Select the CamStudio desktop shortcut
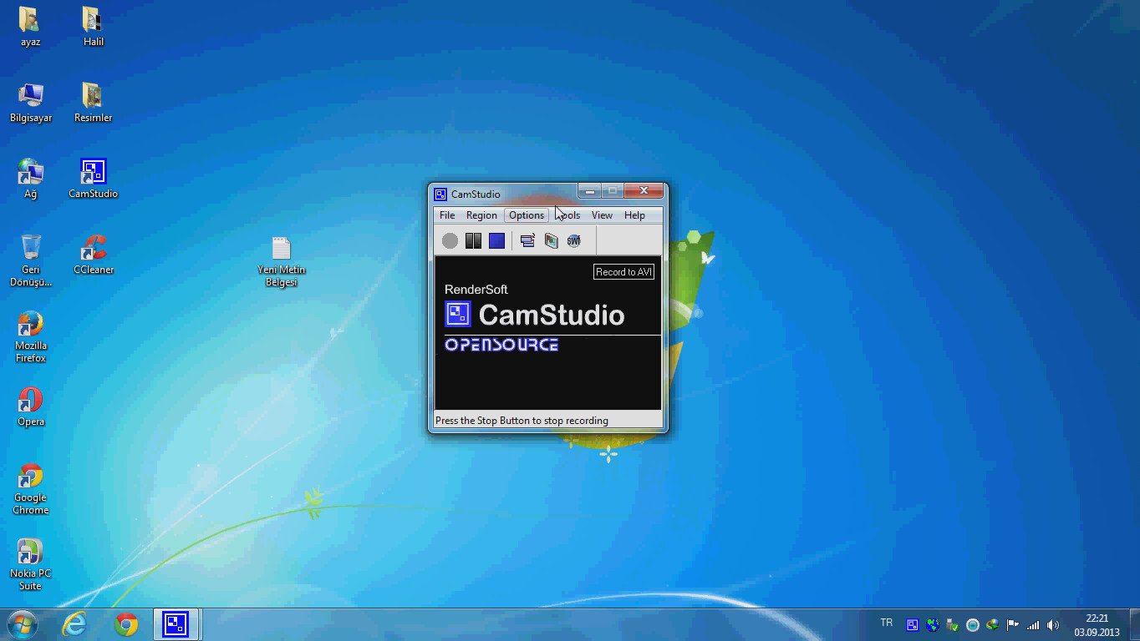The width and height of the screenshot is (1140, 641). (93, 179)
